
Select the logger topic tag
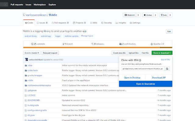[58, 36]
